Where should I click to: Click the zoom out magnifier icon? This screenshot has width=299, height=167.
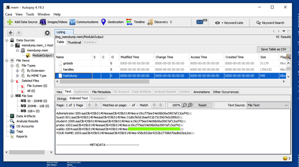pyautogui.click(x=184, y=105)
